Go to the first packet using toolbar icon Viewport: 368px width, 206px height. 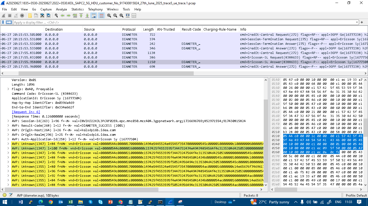tap(81, 16)
